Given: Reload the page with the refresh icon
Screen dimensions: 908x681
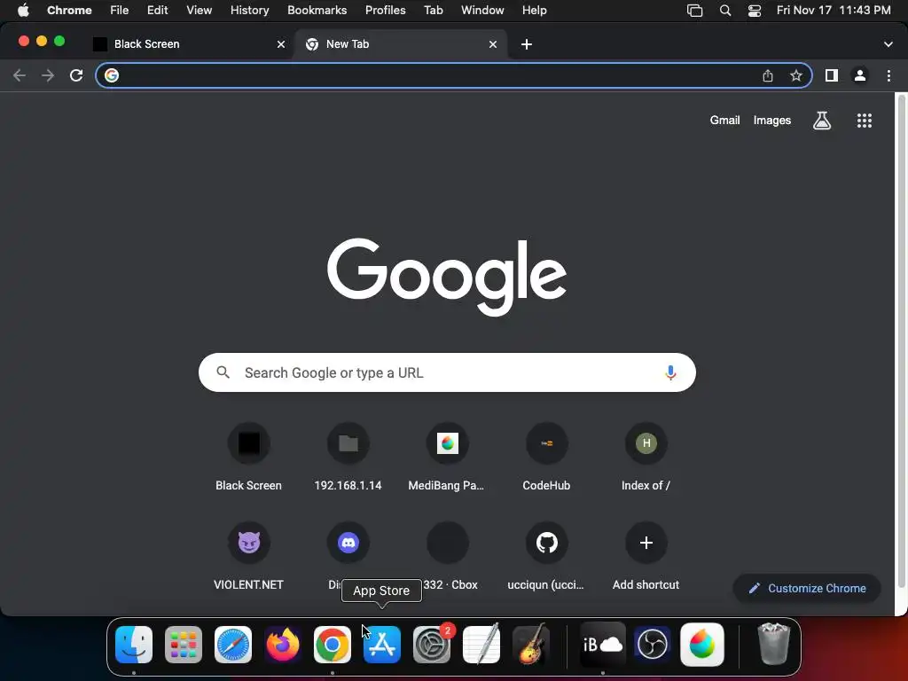Looking at the screenshot, I should (76, 75).
